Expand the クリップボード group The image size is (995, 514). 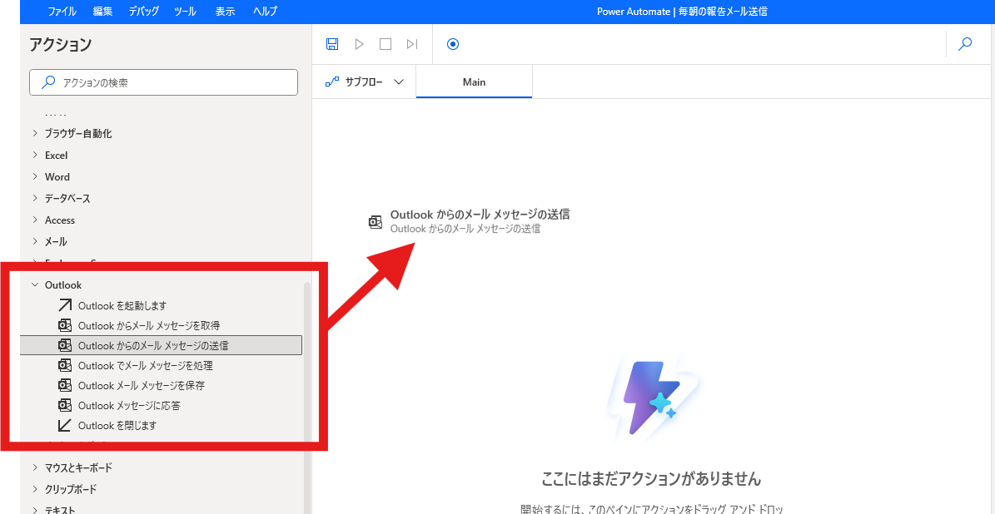[x=35, y=489]
